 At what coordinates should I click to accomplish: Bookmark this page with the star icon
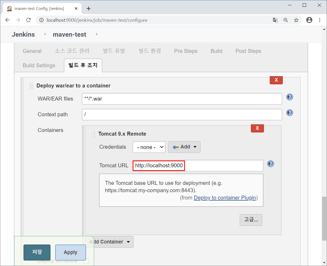[296, 20]
